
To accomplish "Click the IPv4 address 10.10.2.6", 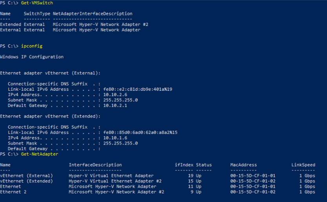I will click(x=115, y=95).
